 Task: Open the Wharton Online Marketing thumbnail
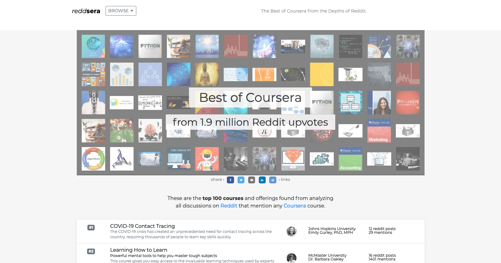(379, 131)
